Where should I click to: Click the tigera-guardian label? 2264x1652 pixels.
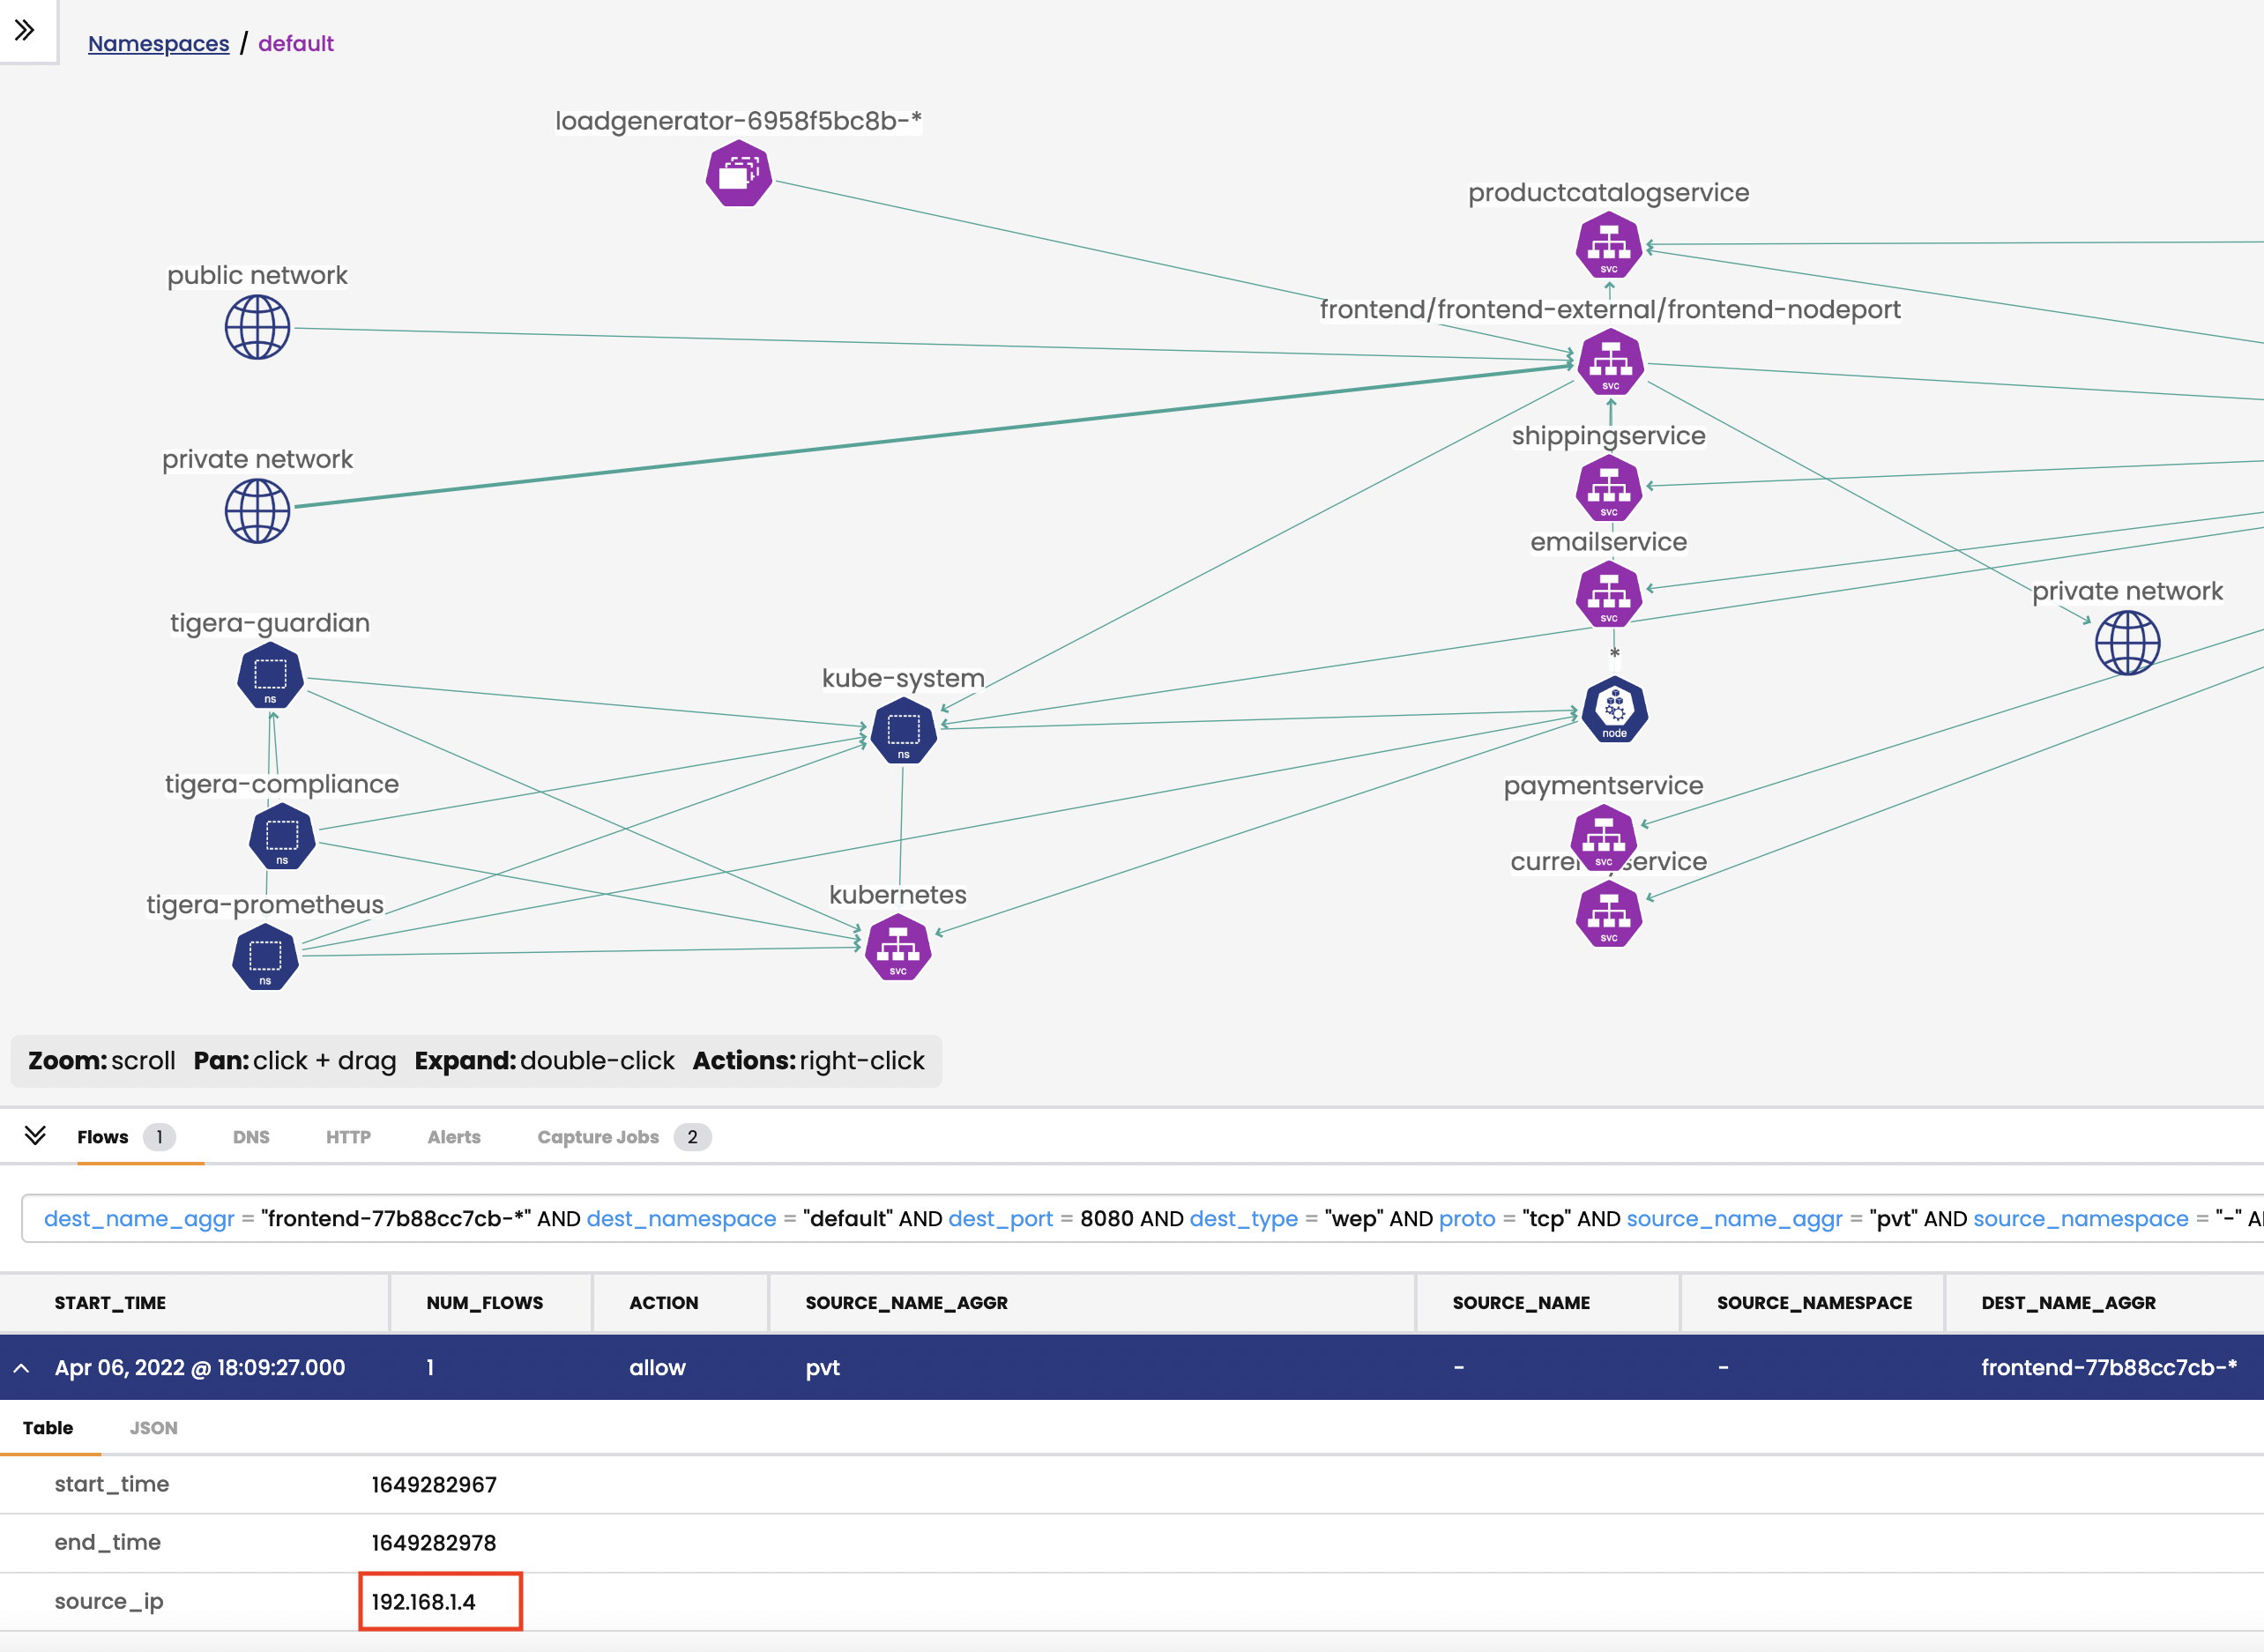click(x=270, y=623)
